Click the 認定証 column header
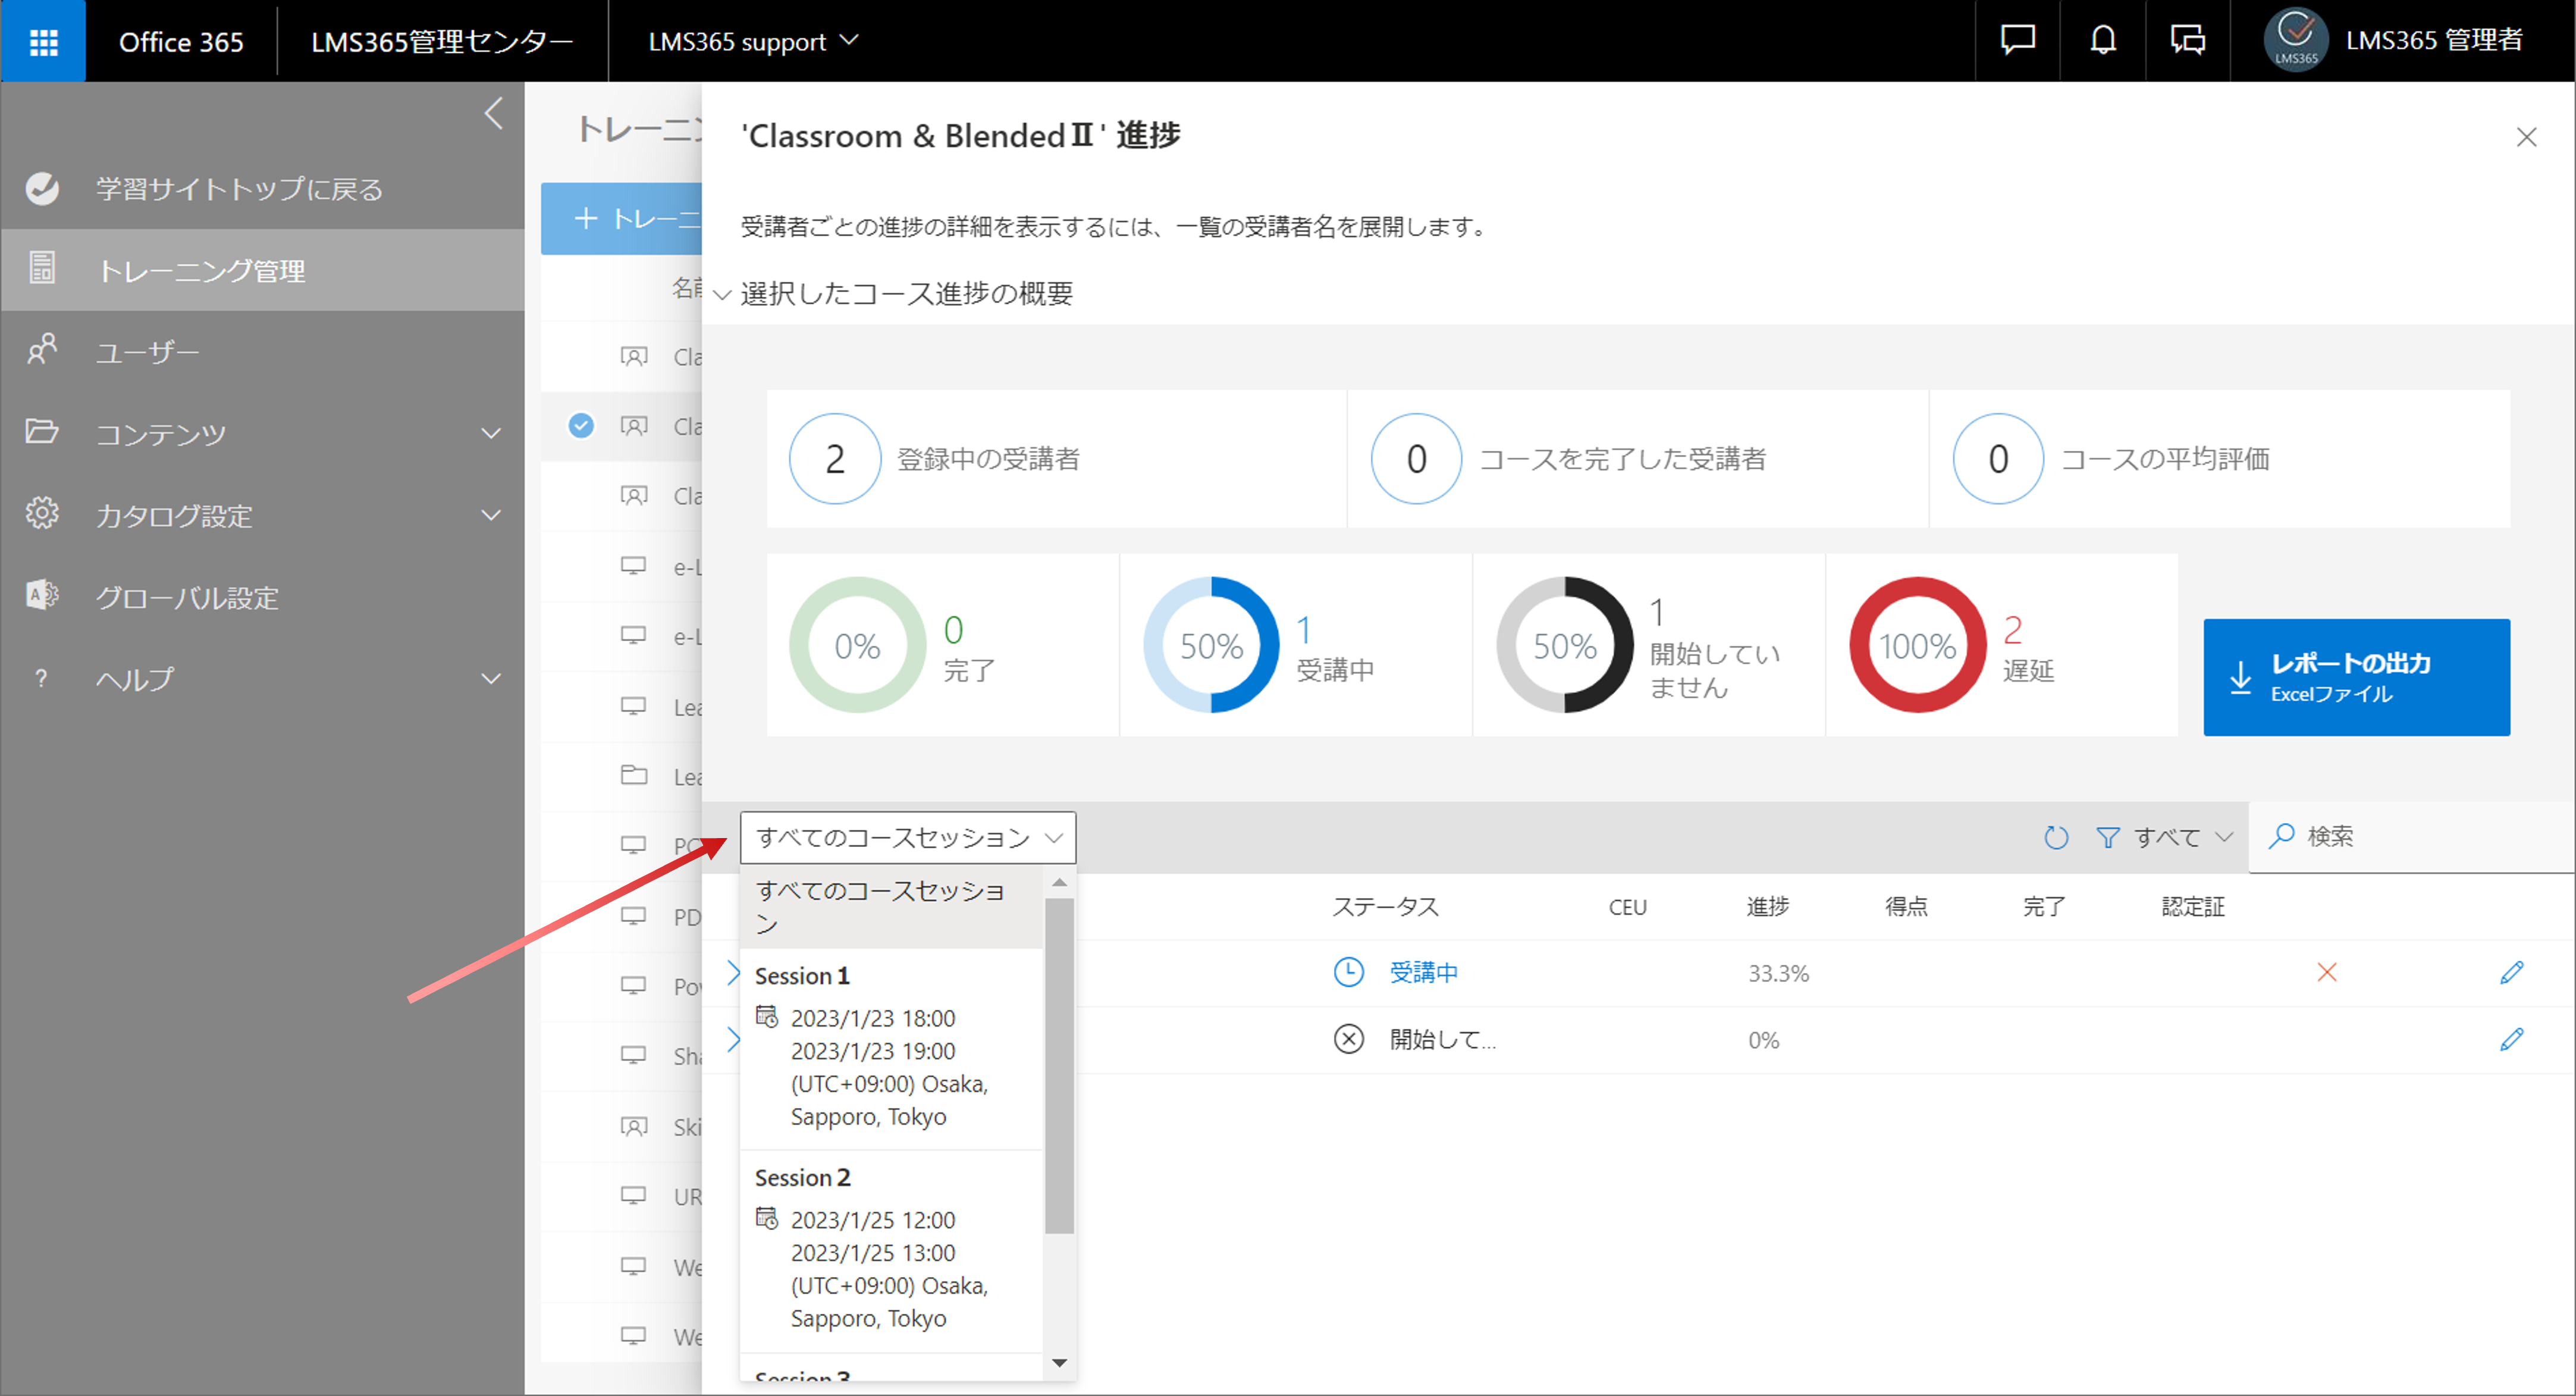This screenshot has width=2576, height=1396. click(2193, 906)
